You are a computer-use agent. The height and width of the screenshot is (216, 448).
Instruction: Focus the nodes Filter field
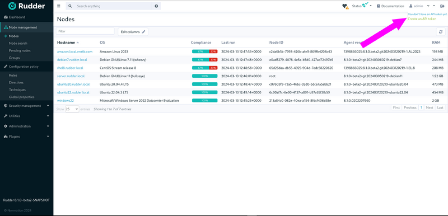pyautogui.click(x=85, y=31)
